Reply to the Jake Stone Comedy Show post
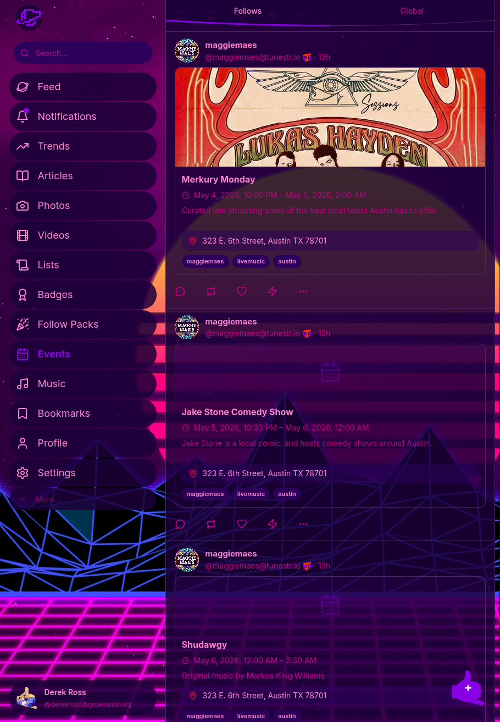The height and width of the screenshot is (722, 500). click(x=180, y=524)
